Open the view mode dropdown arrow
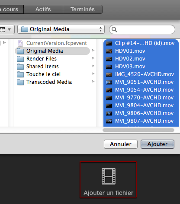This screenshot has width=180, height=204. (x=10, y=29)
